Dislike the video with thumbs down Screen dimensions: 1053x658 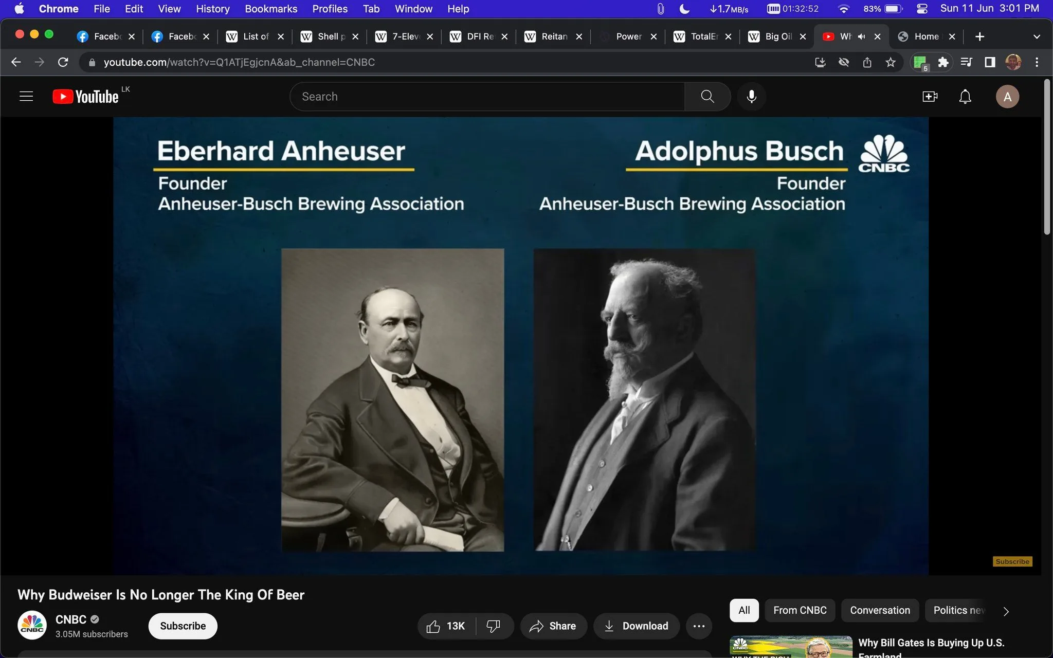493,626
